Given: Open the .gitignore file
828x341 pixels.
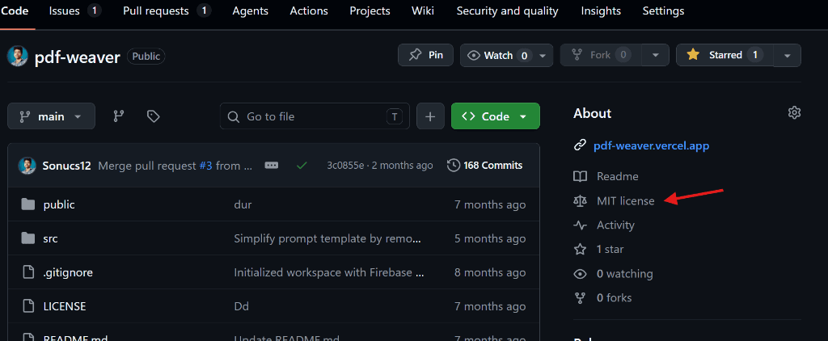Looking at the screenshot, I should 68,272.
